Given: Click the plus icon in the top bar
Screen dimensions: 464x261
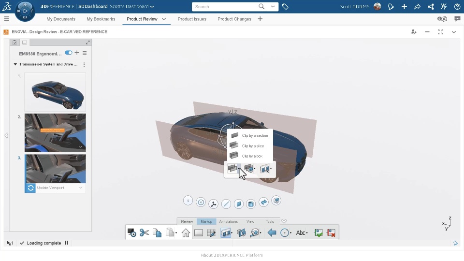Looking at the screenshot, I should pos(404,6).
